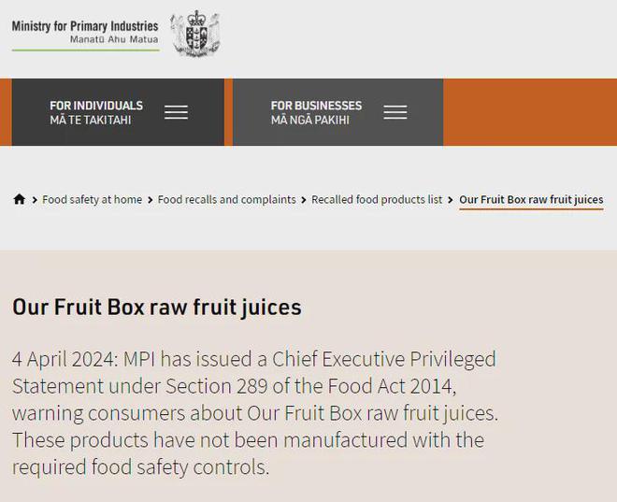Click the Ministry for Primary Industries title
Viewport: 617px width, 502px height.
tap(85, 26)
